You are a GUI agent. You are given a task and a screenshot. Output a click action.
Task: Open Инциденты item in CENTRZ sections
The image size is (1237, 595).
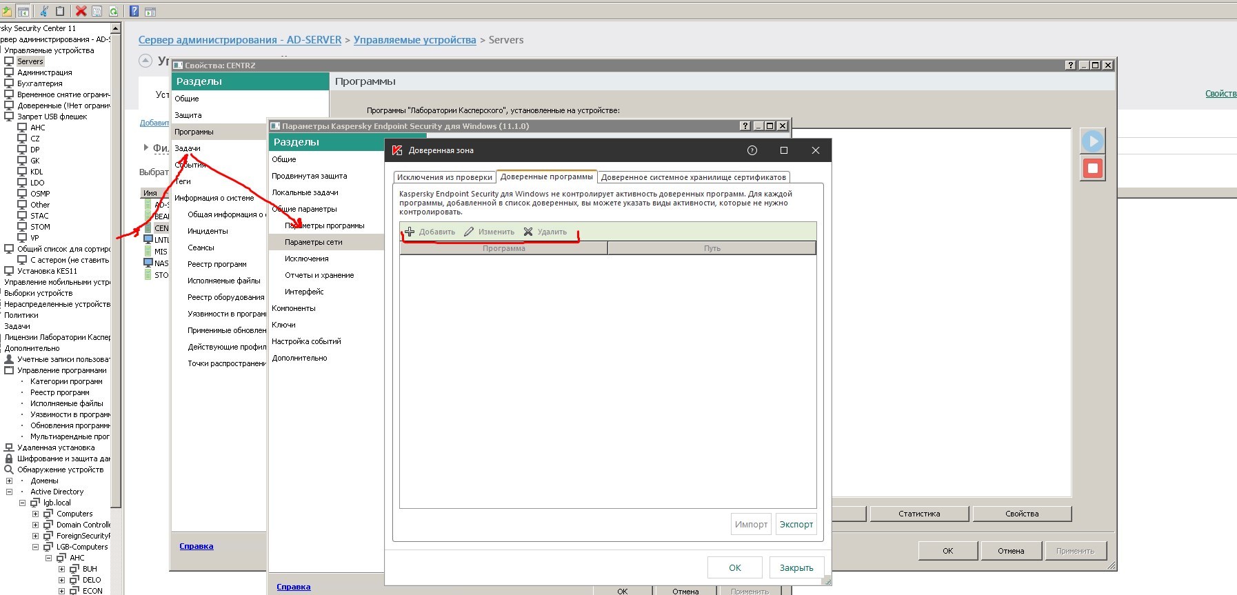point(208,231)
